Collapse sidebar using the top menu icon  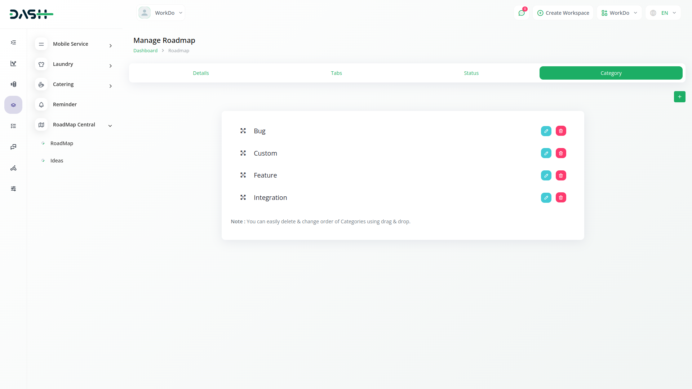coord(13,43)
